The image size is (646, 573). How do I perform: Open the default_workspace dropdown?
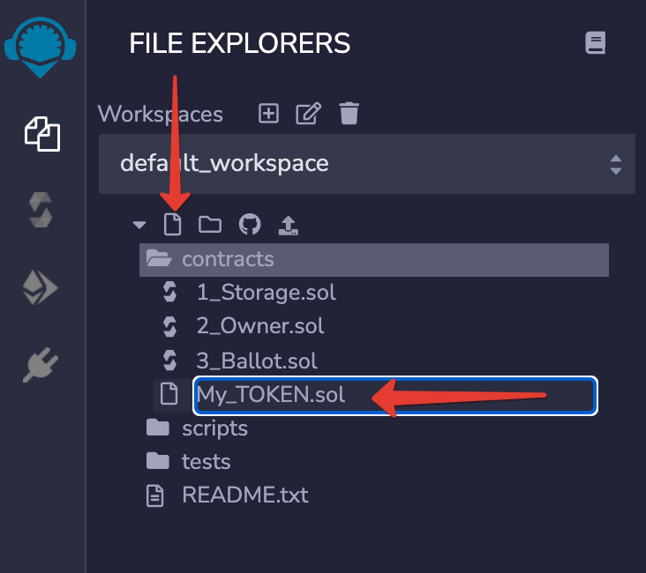(x=366, y=164)
